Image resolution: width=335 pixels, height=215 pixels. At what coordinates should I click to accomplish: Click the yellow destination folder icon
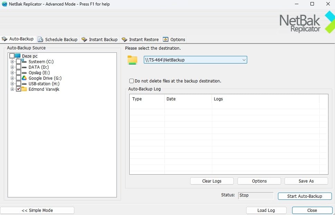(132, 60)
